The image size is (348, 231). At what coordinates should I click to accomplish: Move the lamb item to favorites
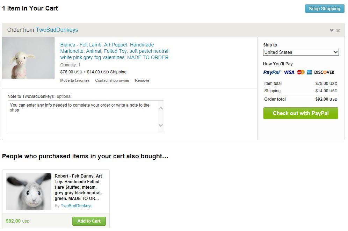coord(75,80)
